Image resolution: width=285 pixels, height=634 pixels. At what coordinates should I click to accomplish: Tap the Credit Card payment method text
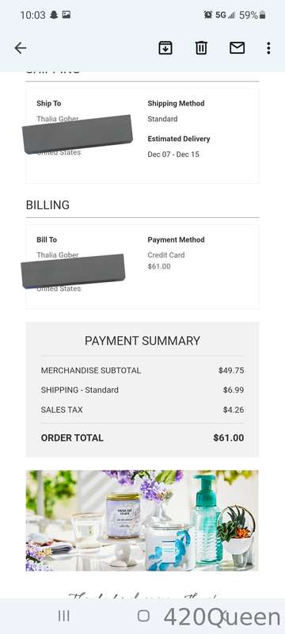166,254
